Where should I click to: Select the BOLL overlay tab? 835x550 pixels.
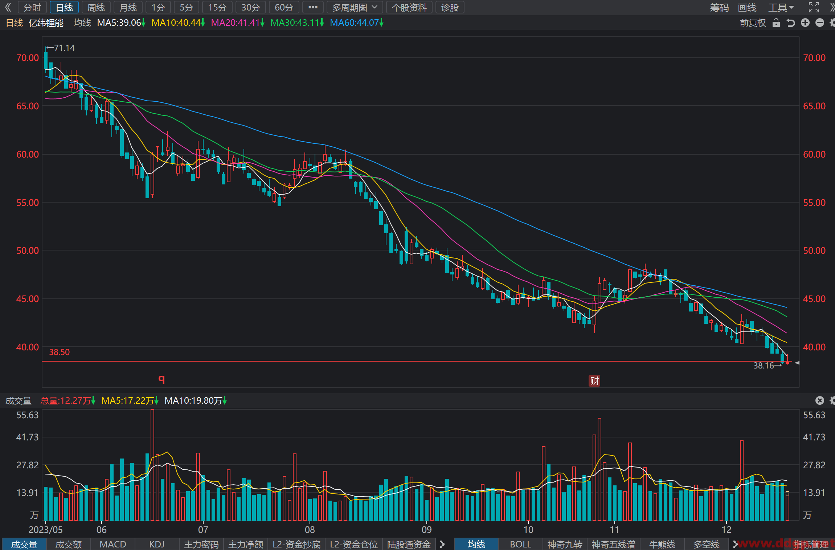(521, 544)
